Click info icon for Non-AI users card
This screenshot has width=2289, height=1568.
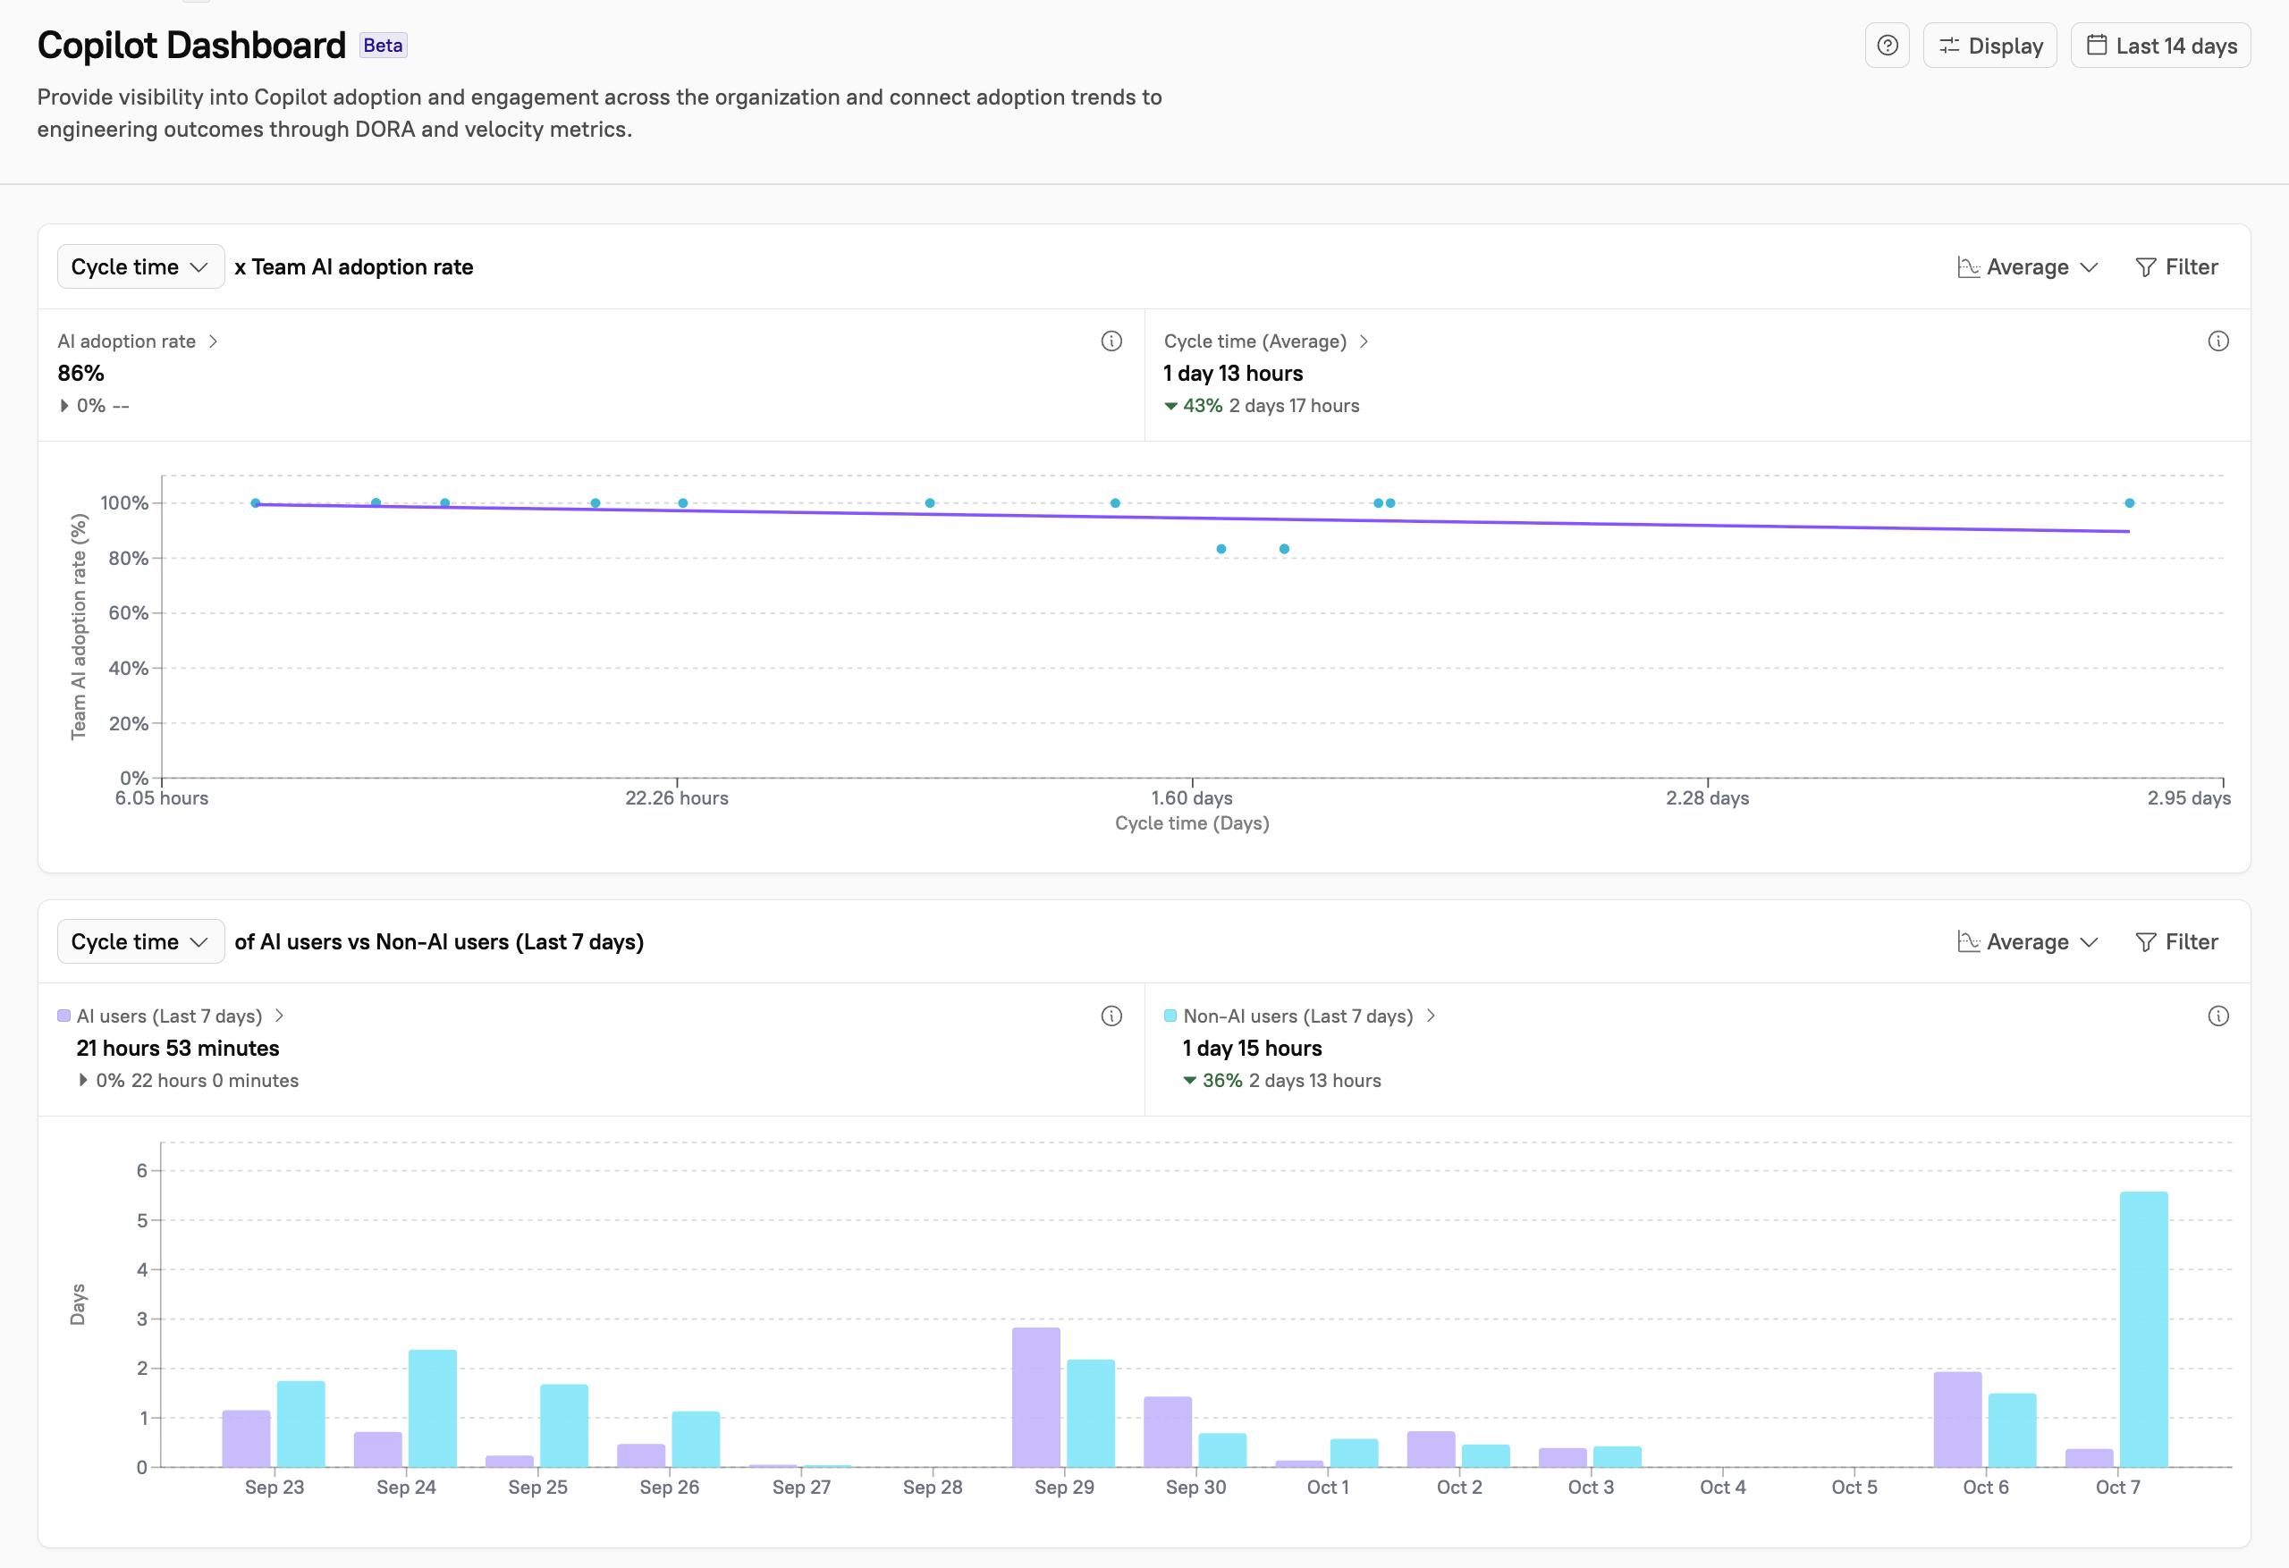click(x=2217, y=1016)
